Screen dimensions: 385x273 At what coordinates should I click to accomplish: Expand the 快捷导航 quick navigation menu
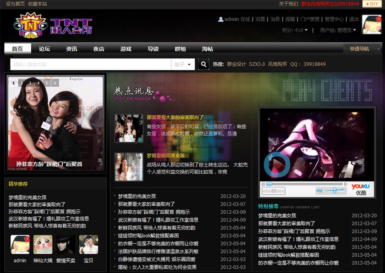(362, 49)
